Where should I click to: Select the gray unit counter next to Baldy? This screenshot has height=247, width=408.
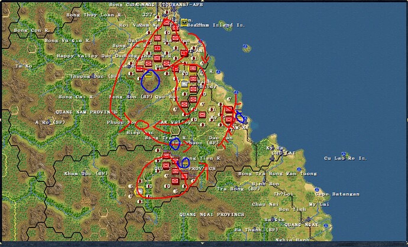184,84
